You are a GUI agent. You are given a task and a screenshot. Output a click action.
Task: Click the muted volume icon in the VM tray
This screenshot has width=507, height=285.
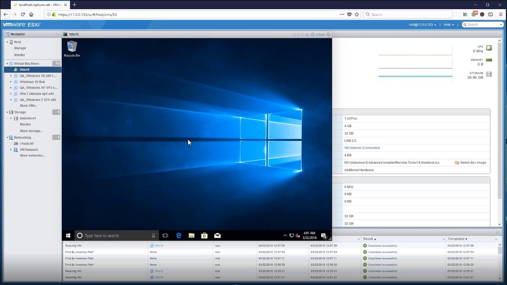point(297,236)
